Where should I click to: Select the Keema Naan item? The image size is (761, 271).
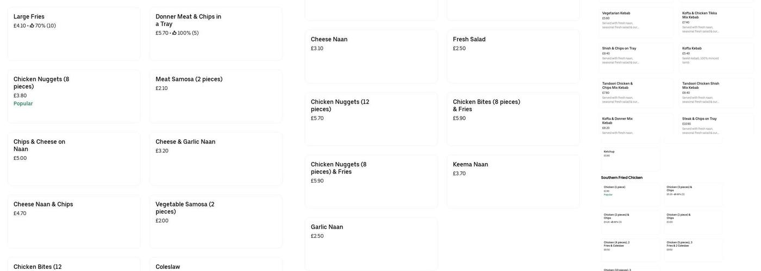tap(513, 181)
